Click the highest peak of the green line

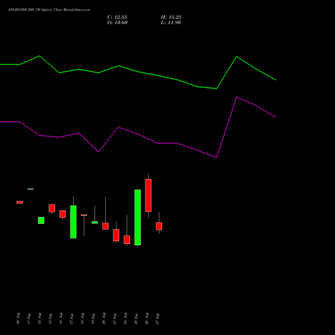pyautogui.click(x=40, y=56)
